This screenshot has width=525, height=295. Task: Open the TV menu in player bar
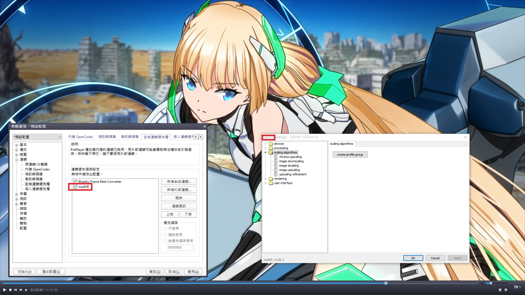pos(517,287)
